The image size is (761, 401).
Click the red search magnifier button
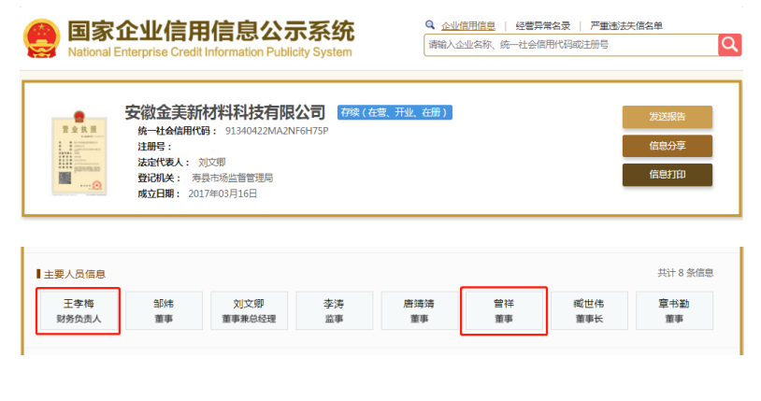tap(729, 45)
